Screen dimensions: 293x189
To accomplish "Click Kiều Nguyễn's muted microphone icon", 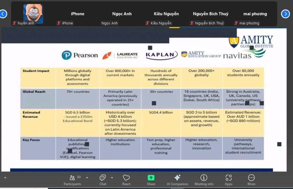I will click(x=147, y=23).
